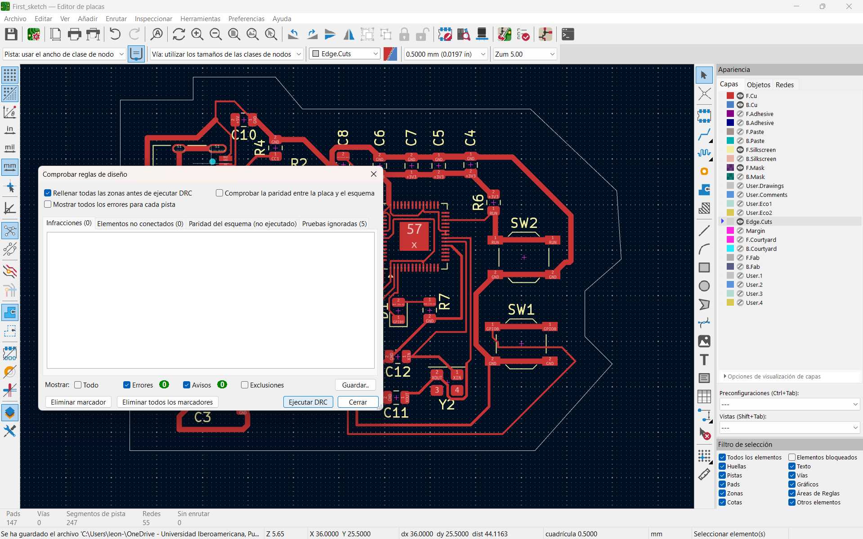Open the scripting console icon

click(x=568, y=34)
